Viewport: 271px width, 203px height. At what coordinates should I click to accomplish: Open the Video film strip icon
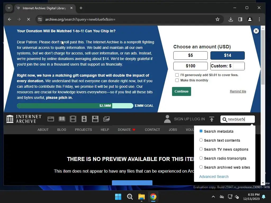tap(73, 119)
